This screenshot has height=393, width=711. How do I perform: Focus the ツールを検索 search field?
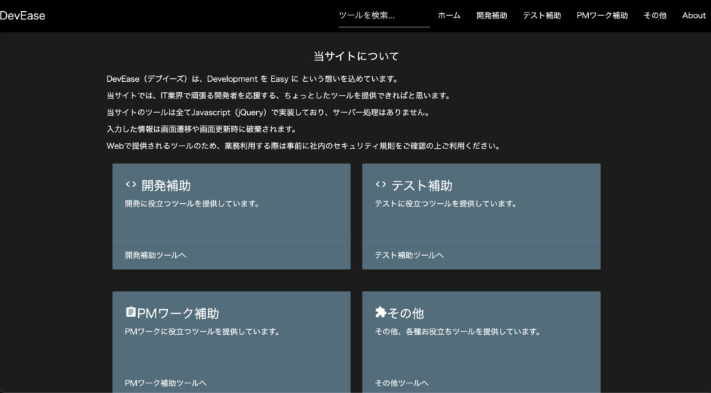(384, 15)
